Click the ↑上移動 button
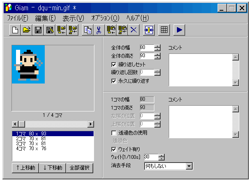Image resolution: width=250 pixels, height=181 pixels. (x=25, y=168)
